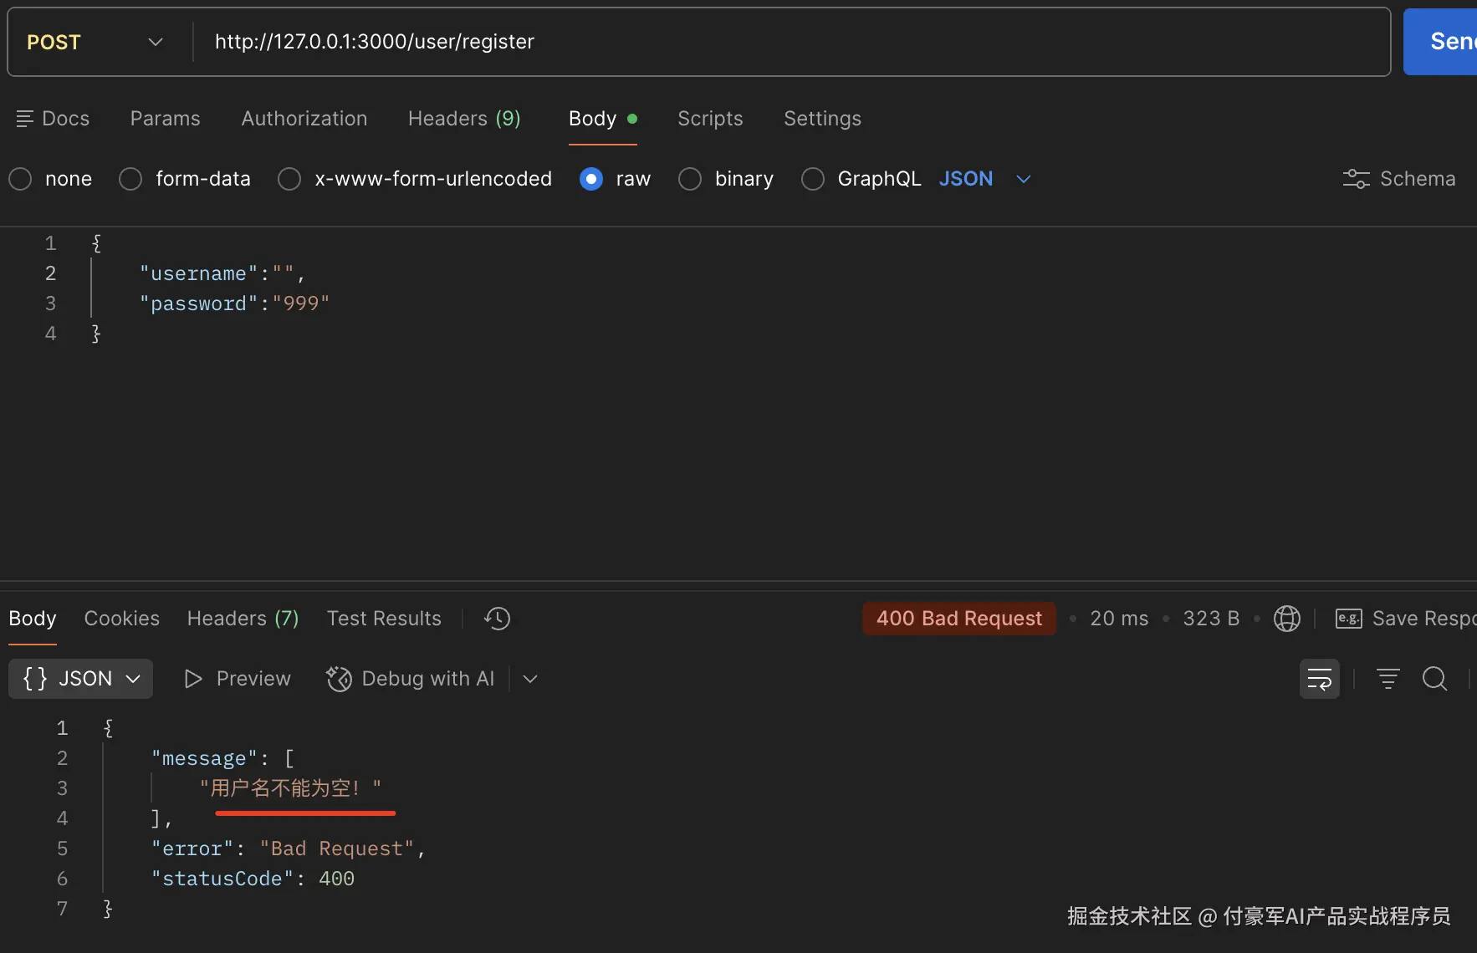Click the Schema button label
This screenshot has width=1477, height=953.
coord(1418,179)
